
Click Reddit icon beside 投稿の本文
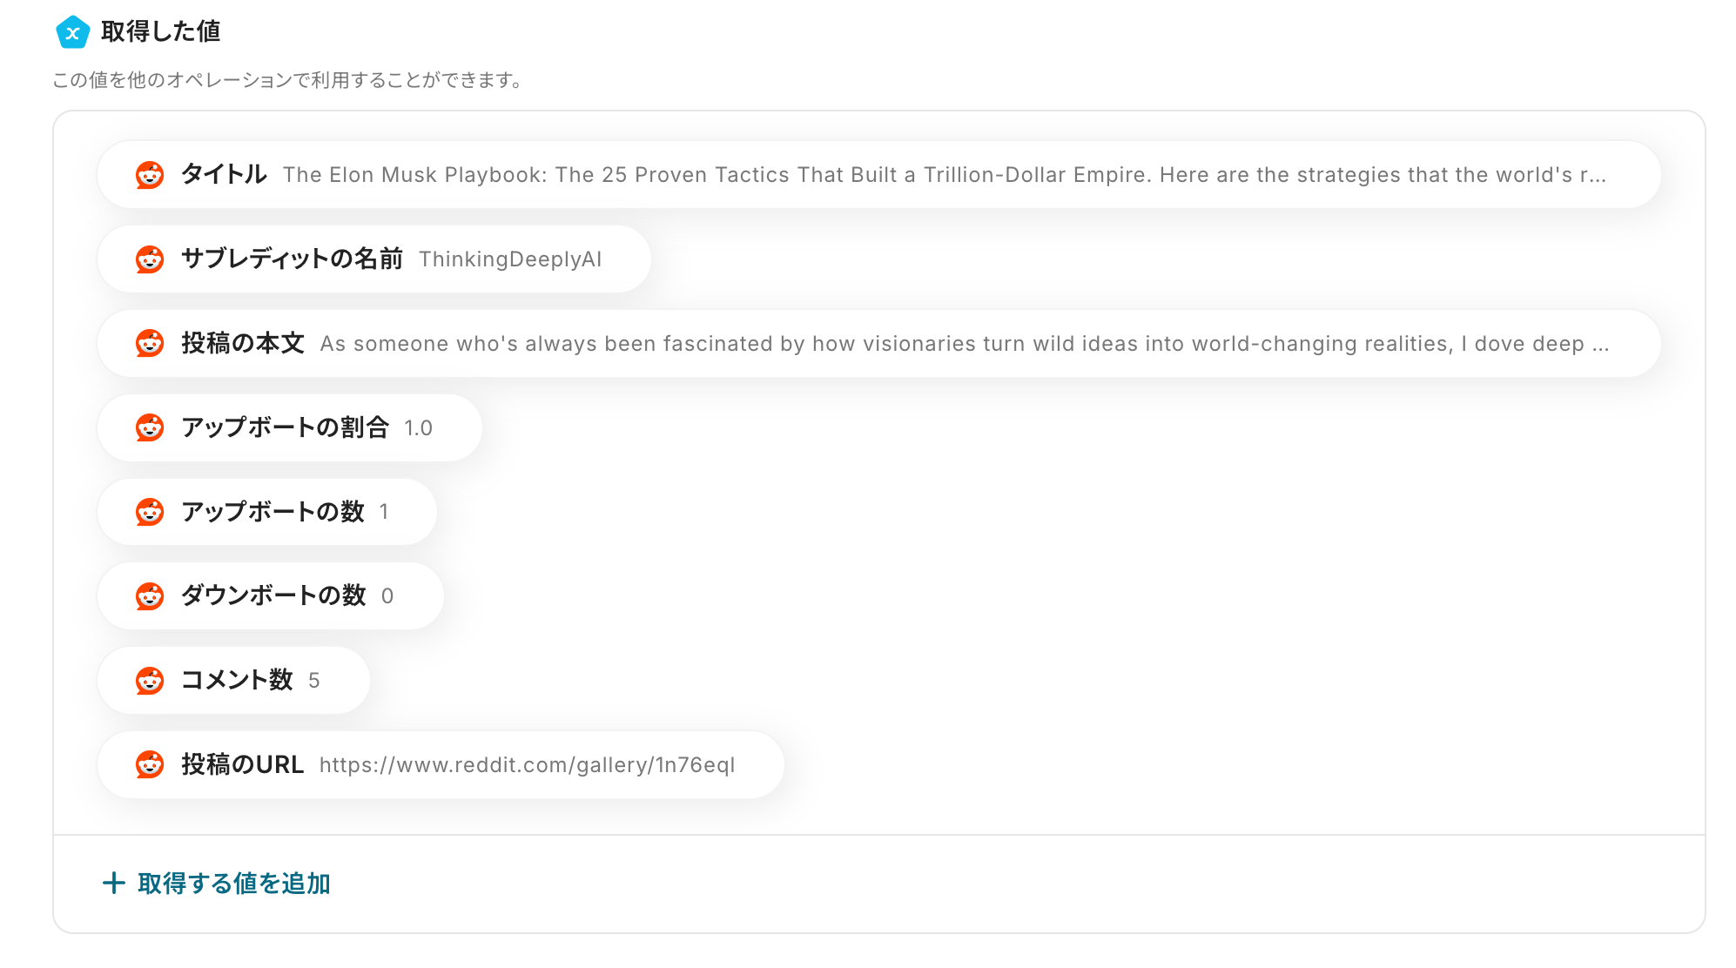click(x=150, y=344)
